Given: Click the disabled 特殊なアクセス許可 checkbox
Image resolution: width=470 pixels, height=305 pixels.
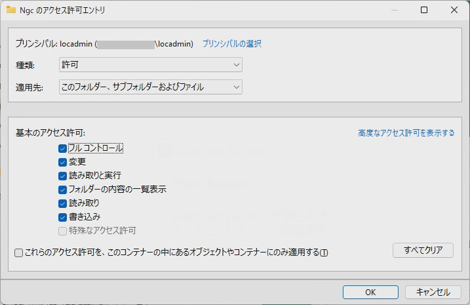Looking at the screenshot, I should pos(62,232).
